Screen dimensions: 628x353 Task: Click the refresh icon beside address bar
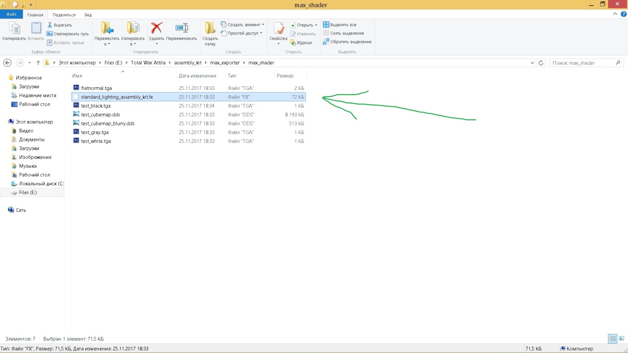[541, 63]
